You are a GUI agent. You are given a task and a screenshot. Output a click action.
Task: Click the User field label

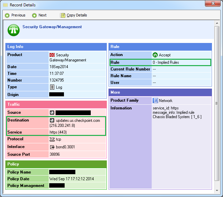coord(115,83)
